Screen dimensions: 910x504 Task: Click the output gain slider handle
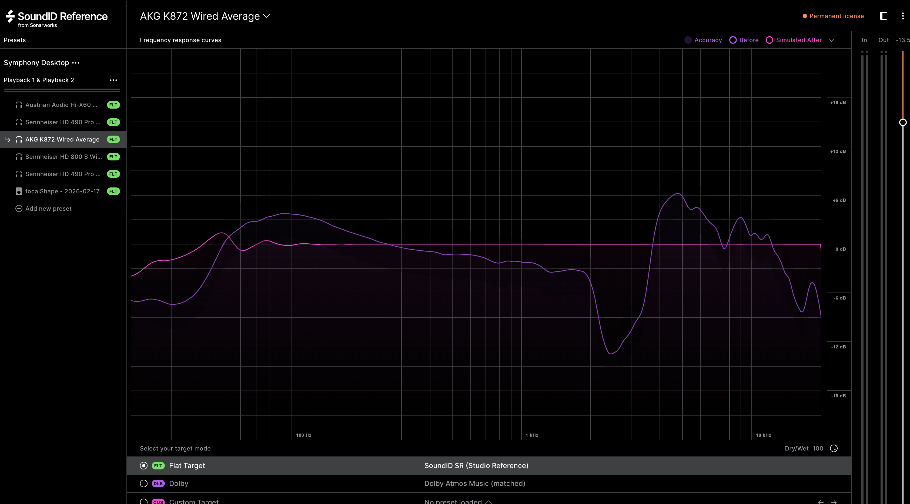[x=903, y=123]
